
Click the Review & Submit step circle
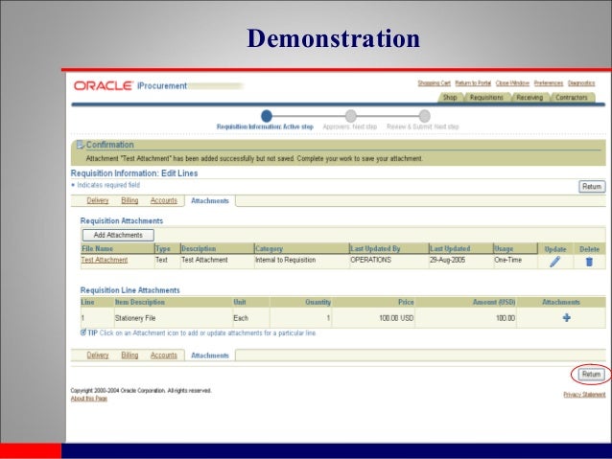point(423,116)
